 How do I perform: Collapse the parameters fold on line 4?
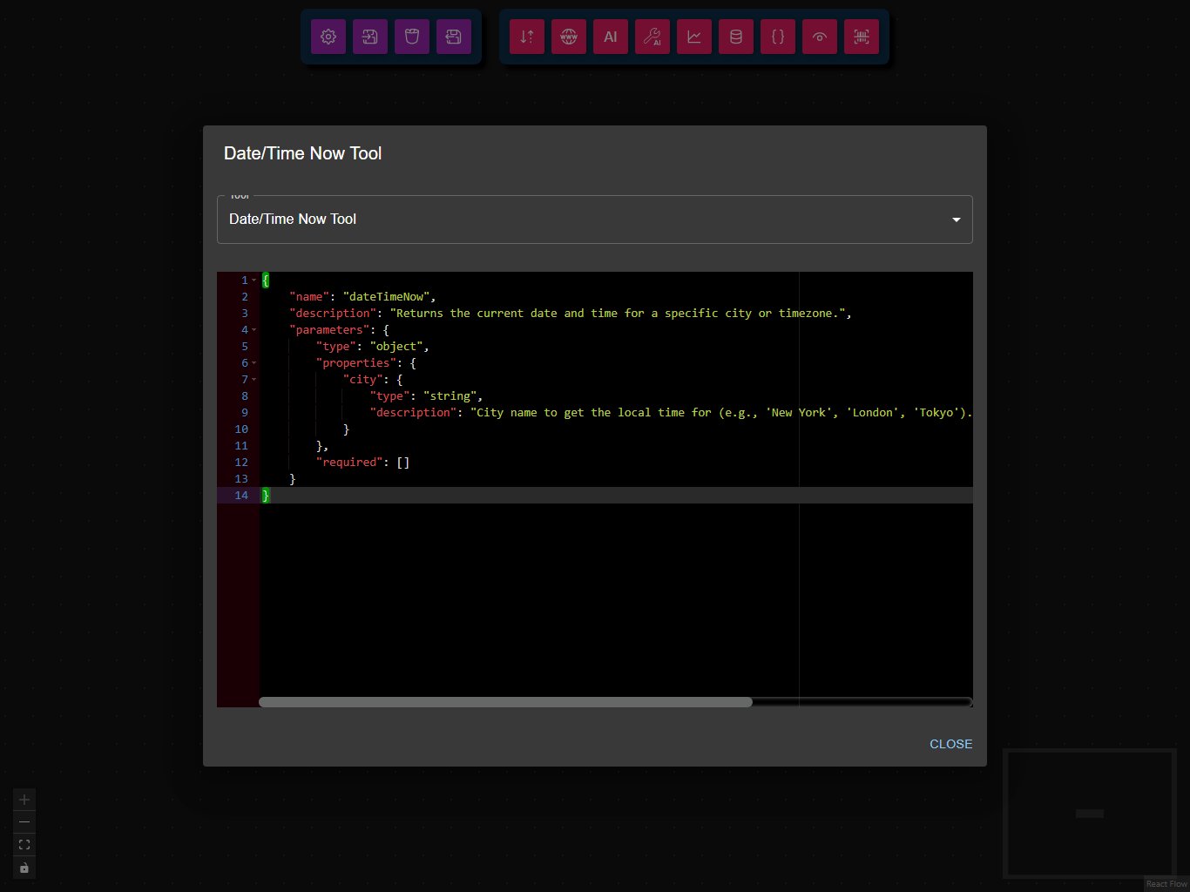[x=254, y=330]
